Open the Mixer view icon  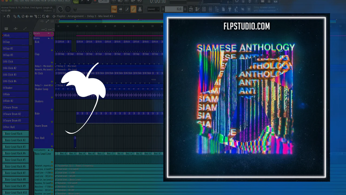[x=211, y=9]
